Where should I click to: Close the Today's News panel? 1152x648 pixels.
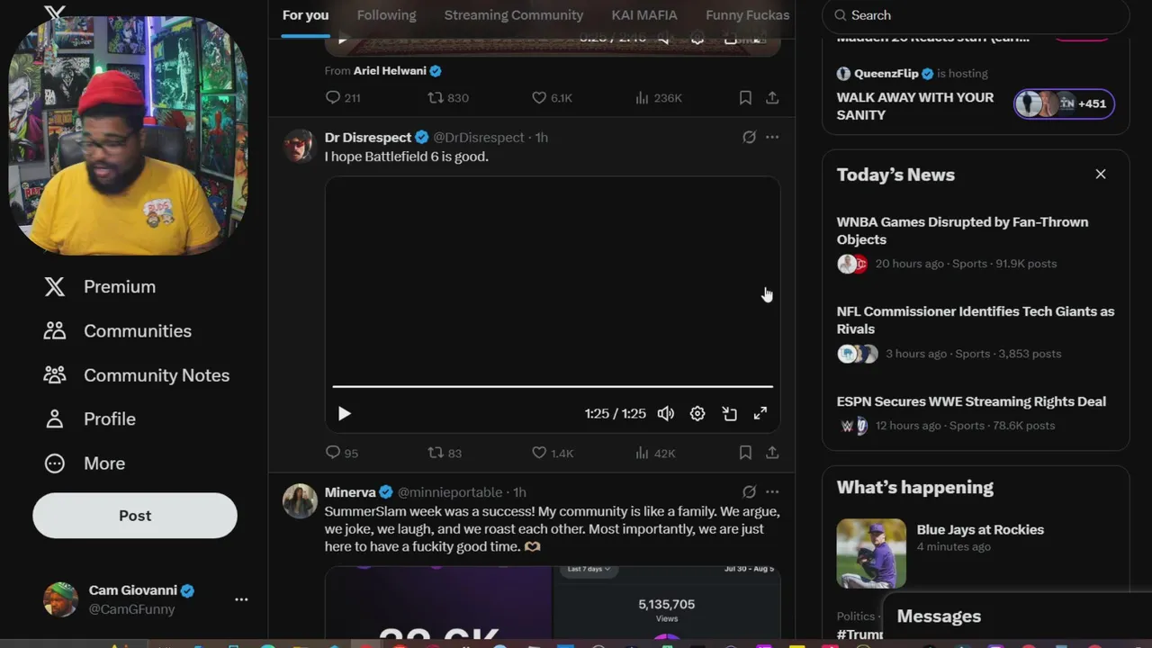[x=1100, y=175]
